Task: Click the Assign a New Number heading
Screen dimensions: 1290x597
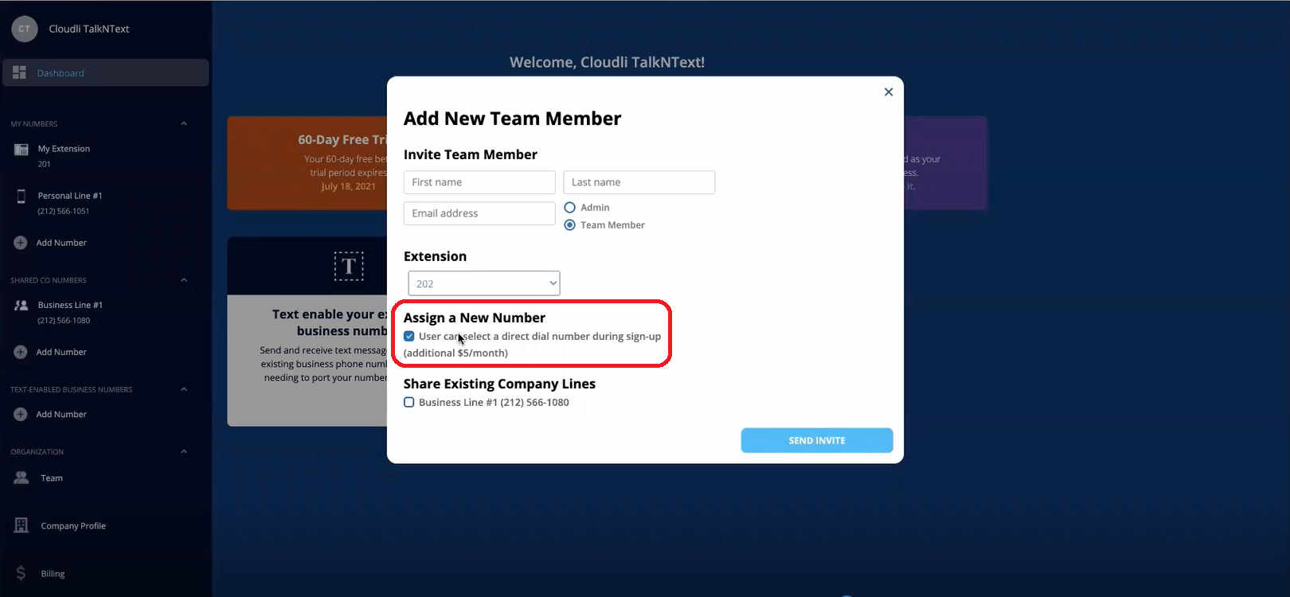Action: 475,318
